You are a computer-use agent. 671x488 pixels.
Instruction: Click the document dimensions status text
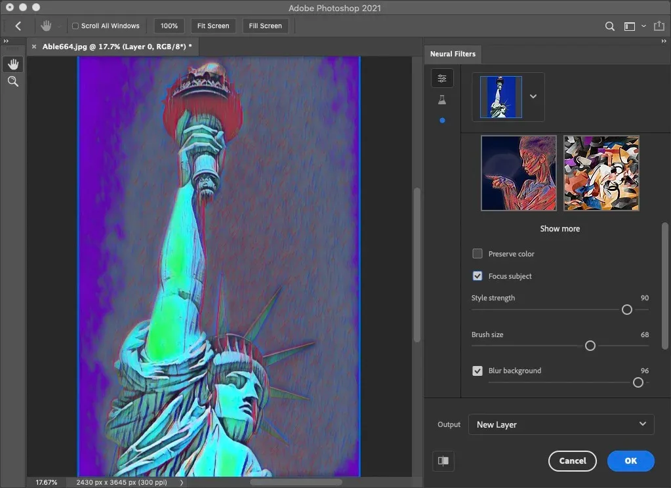pyautogui.click(x=121, y=483)
